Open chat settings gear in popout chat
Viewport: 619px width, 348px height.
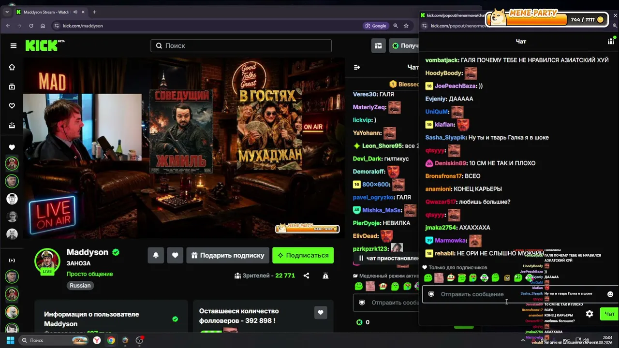coord(590,314)
